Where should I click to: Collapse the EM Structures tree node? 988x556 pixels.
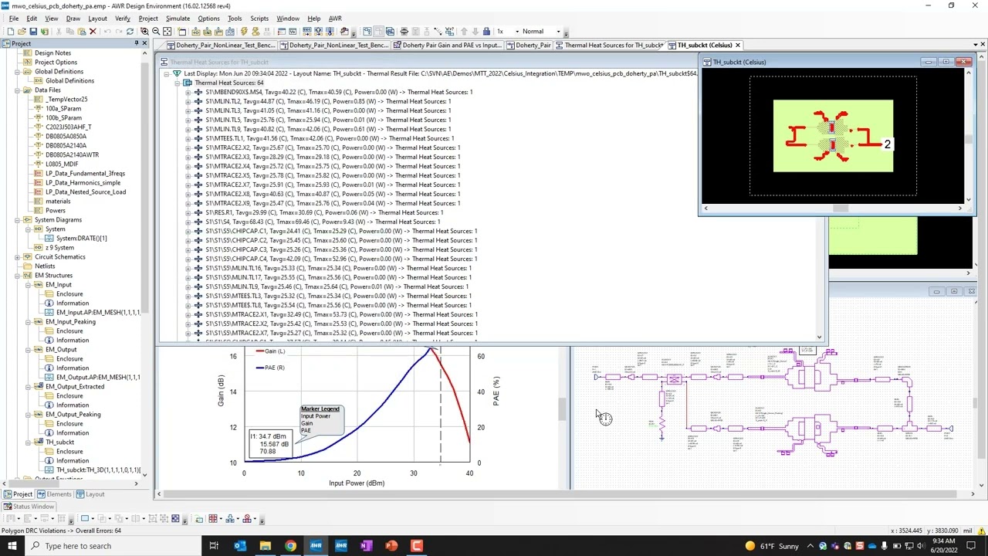pyautogui.click(x=18, y=276)
